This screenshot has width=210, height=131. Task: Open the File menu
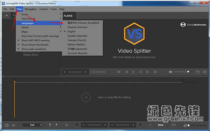point(5,9)
